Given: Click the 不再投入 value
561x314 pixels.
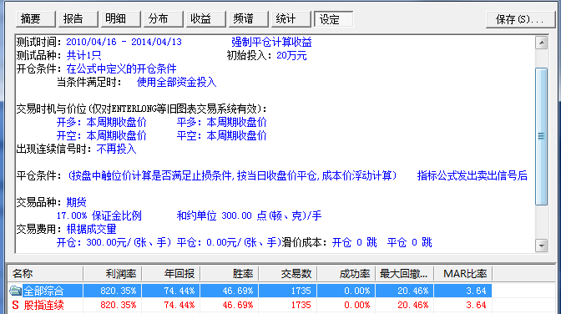Looking at the screenshot, I should point(116,149).
